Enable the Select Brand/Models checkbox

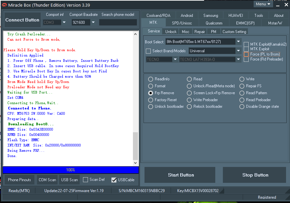(148, 51)
